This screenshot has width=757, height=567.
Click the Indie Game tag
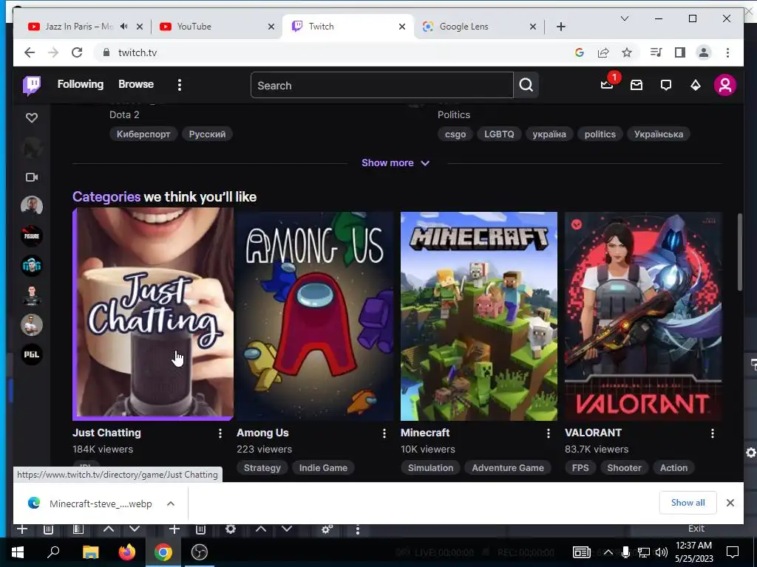point(323,467)
